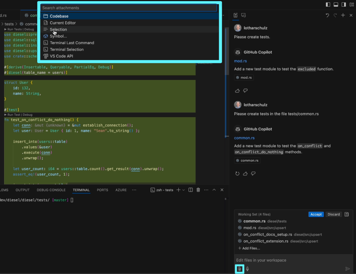The height and width of the screenshot is (274, 356).
Task: Toggle the bottom panel visibility
Action: point(336,5)
